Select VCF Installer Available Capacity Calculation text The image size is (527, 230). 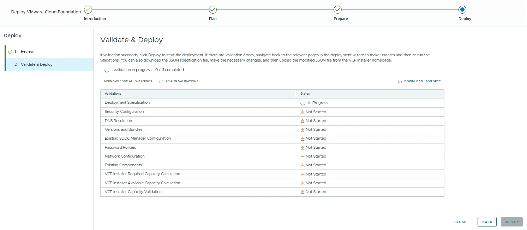(142, 183)
